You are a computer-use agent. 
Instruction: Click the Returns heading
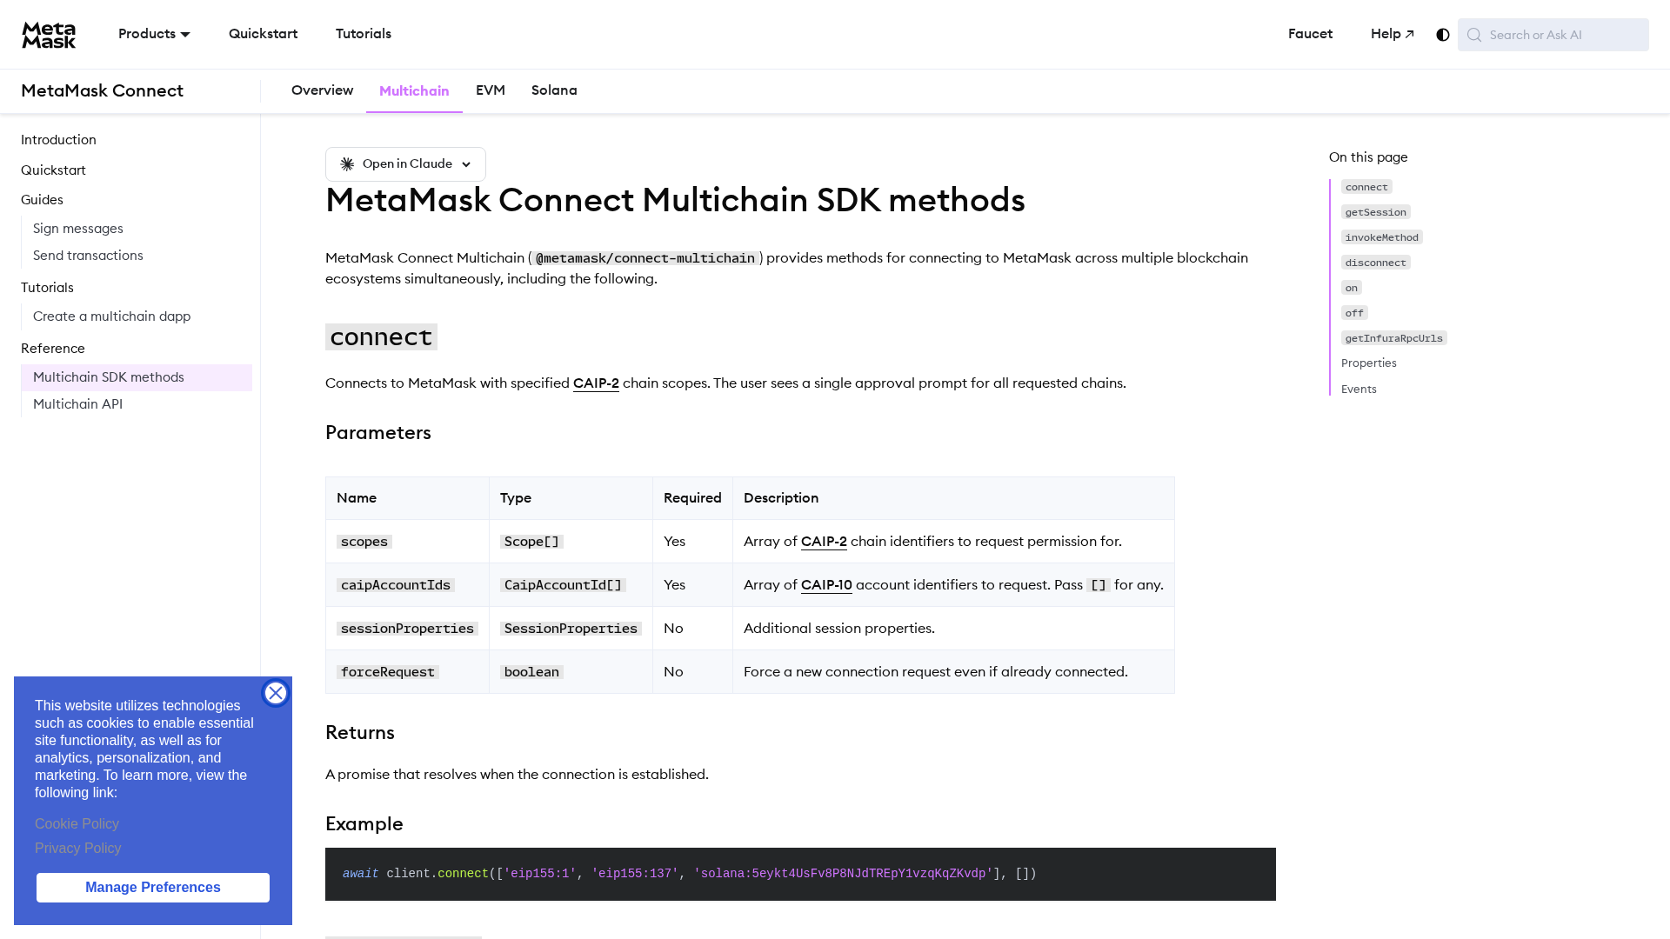pyautogui.click(x=360, y=733)
